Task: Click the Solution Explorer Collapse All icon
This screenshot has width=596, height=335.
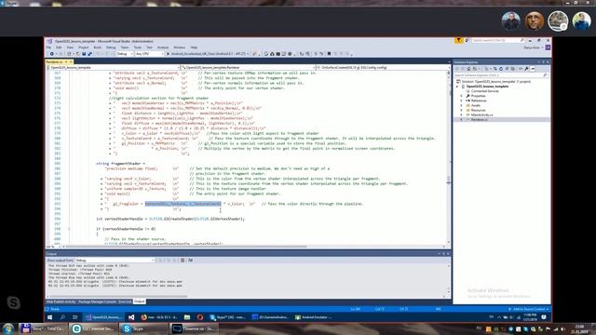Action: pyautogui.click(x=507, y=69)
